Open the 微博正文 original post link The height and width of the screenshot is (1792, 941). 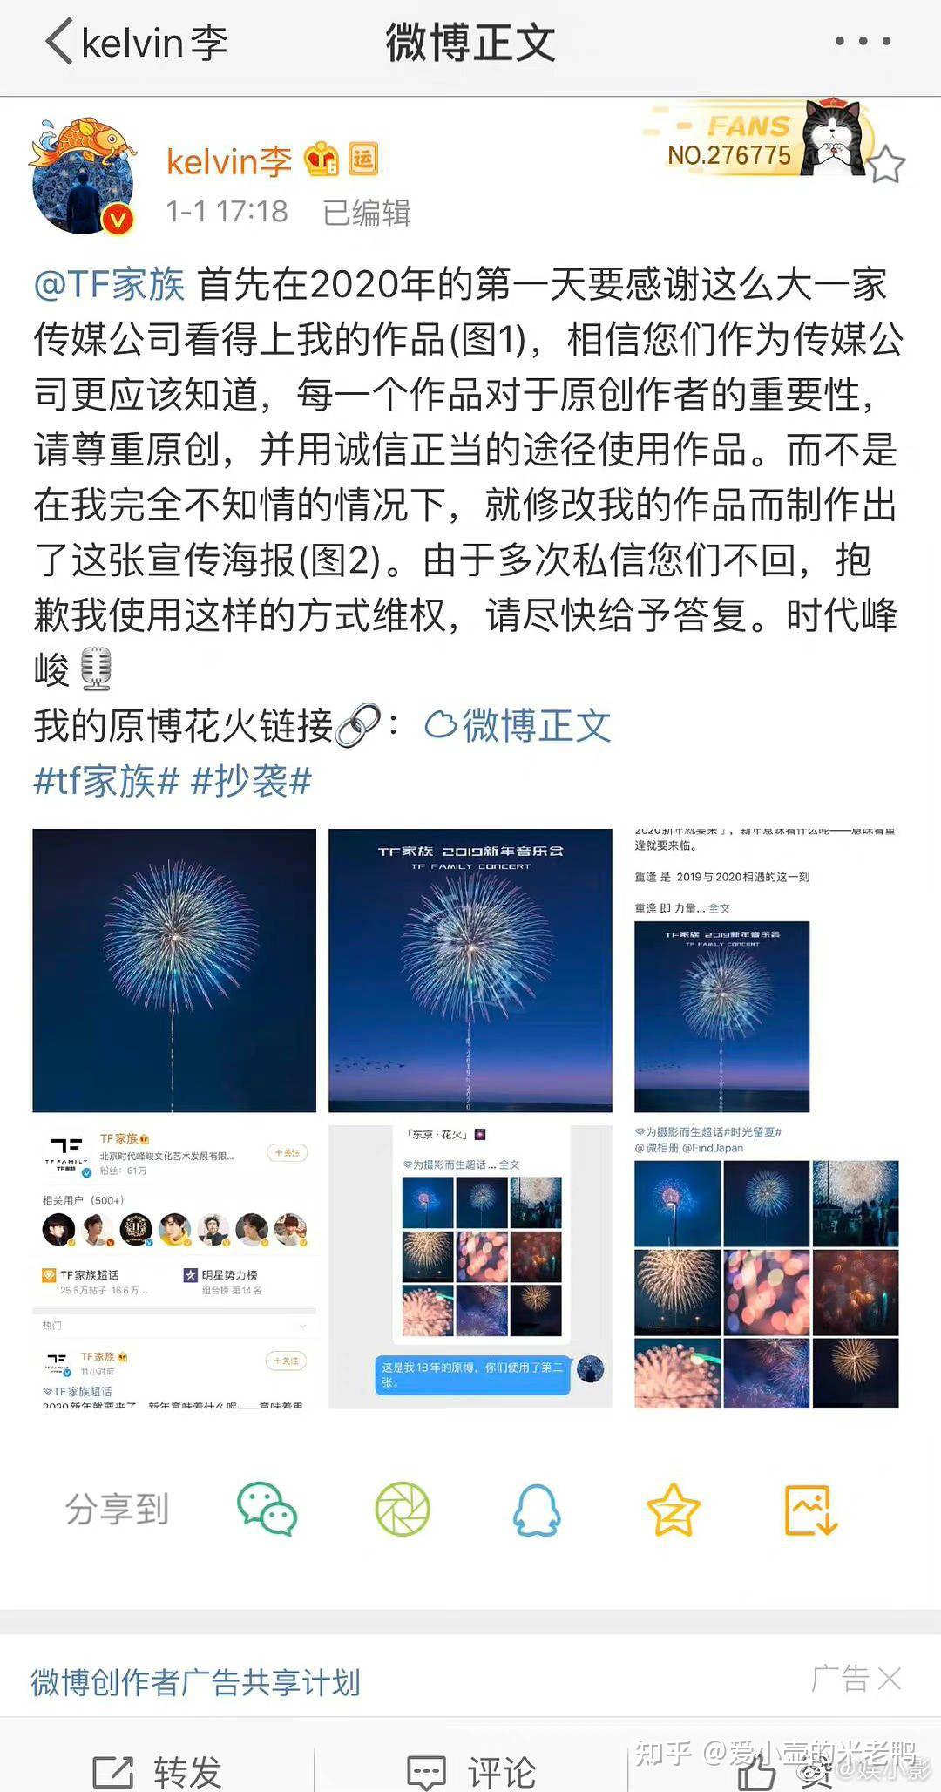[518, 725]
